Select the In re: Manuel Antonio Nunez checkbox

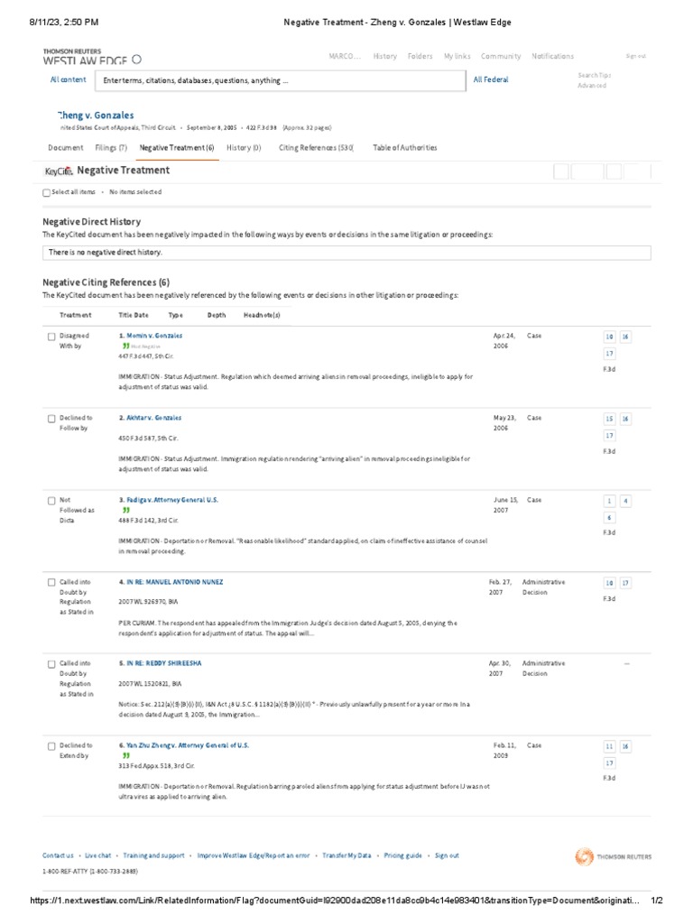(51, 582)
